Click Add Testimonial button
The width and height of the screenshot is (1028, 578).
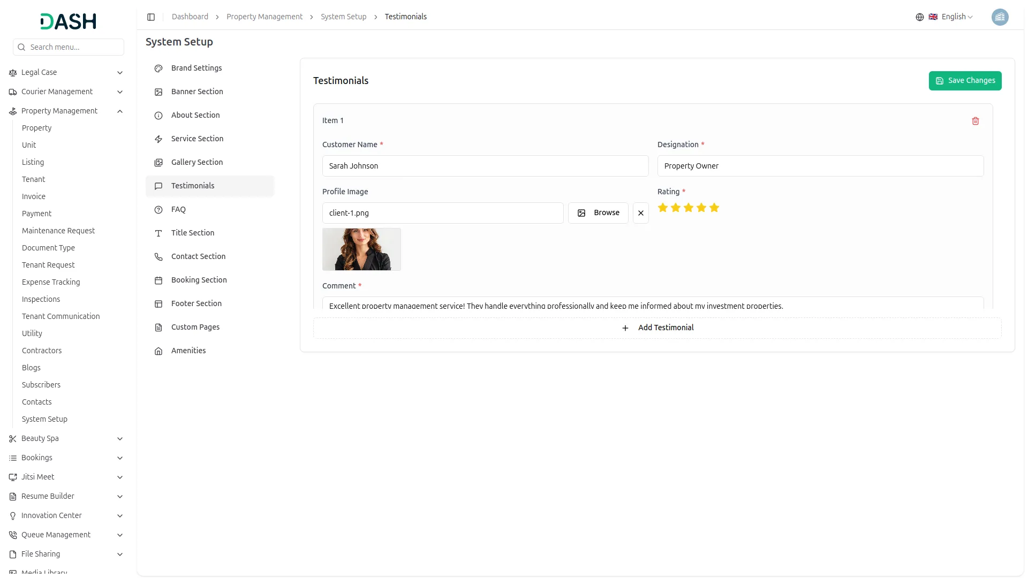(x=657, y=328)
